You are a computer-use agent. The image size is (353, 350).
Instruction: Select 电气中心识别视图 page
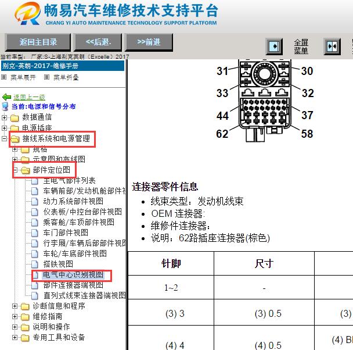[73, 275]
